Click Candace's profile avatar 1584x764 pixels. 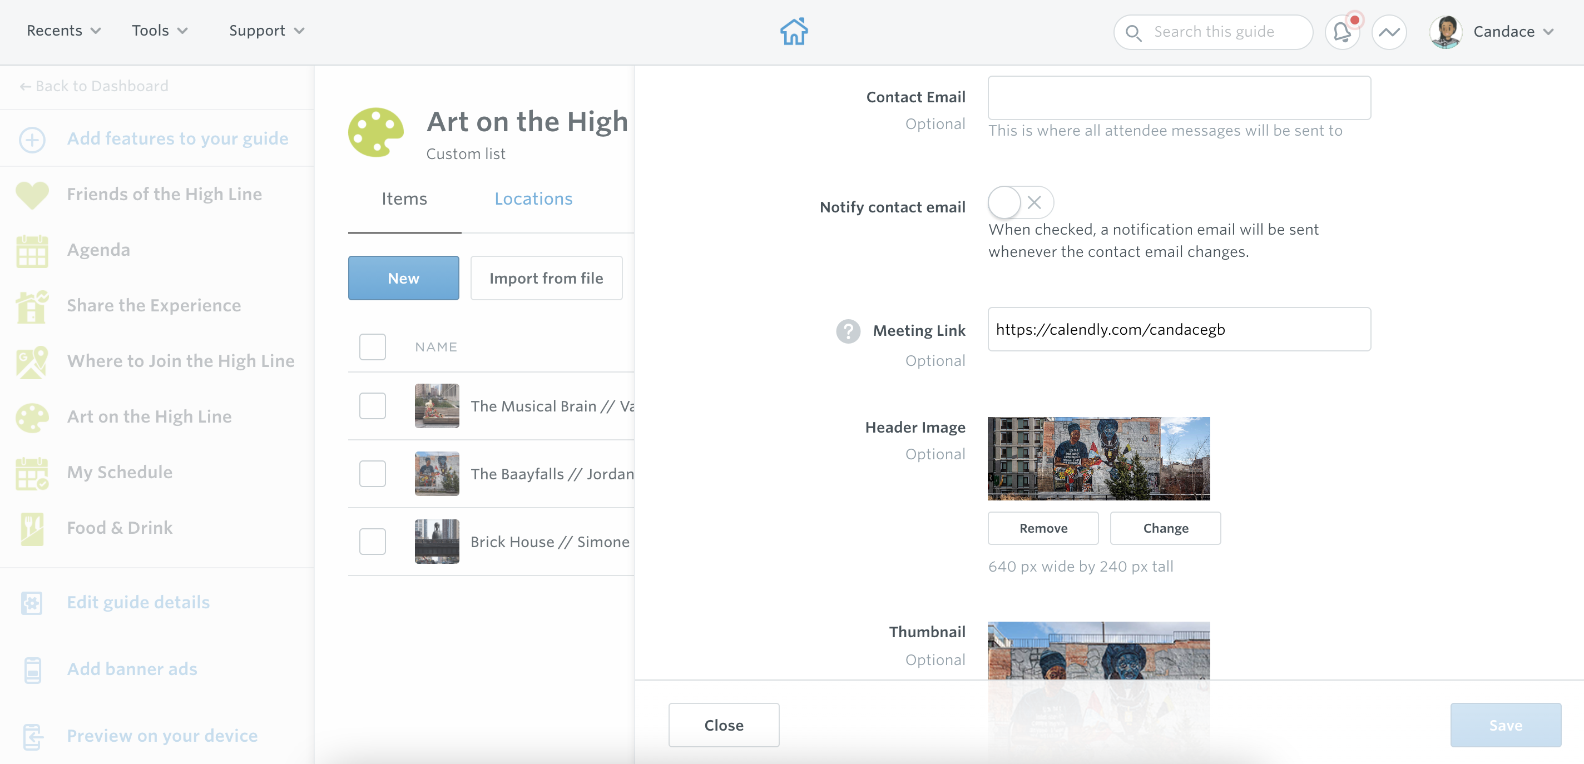tap(1446, 32)
